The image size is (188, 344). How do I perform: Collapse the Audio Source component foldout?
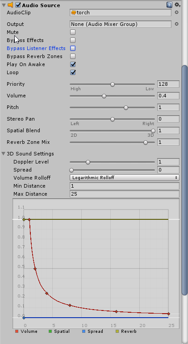3,5
